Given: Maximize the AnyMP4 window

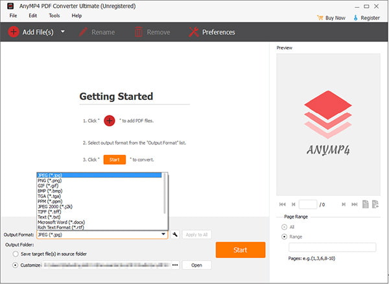Looking at the screenshot, I should tap(366, 6).
